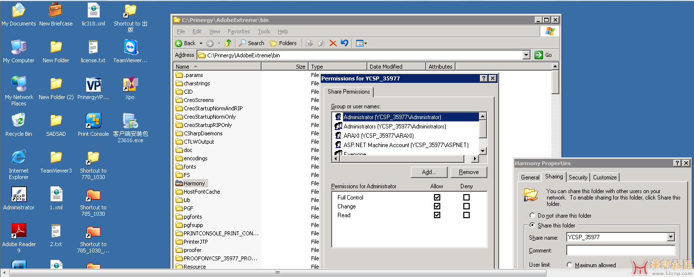Toggle the Folders pane button

click(x=283, y=43)
